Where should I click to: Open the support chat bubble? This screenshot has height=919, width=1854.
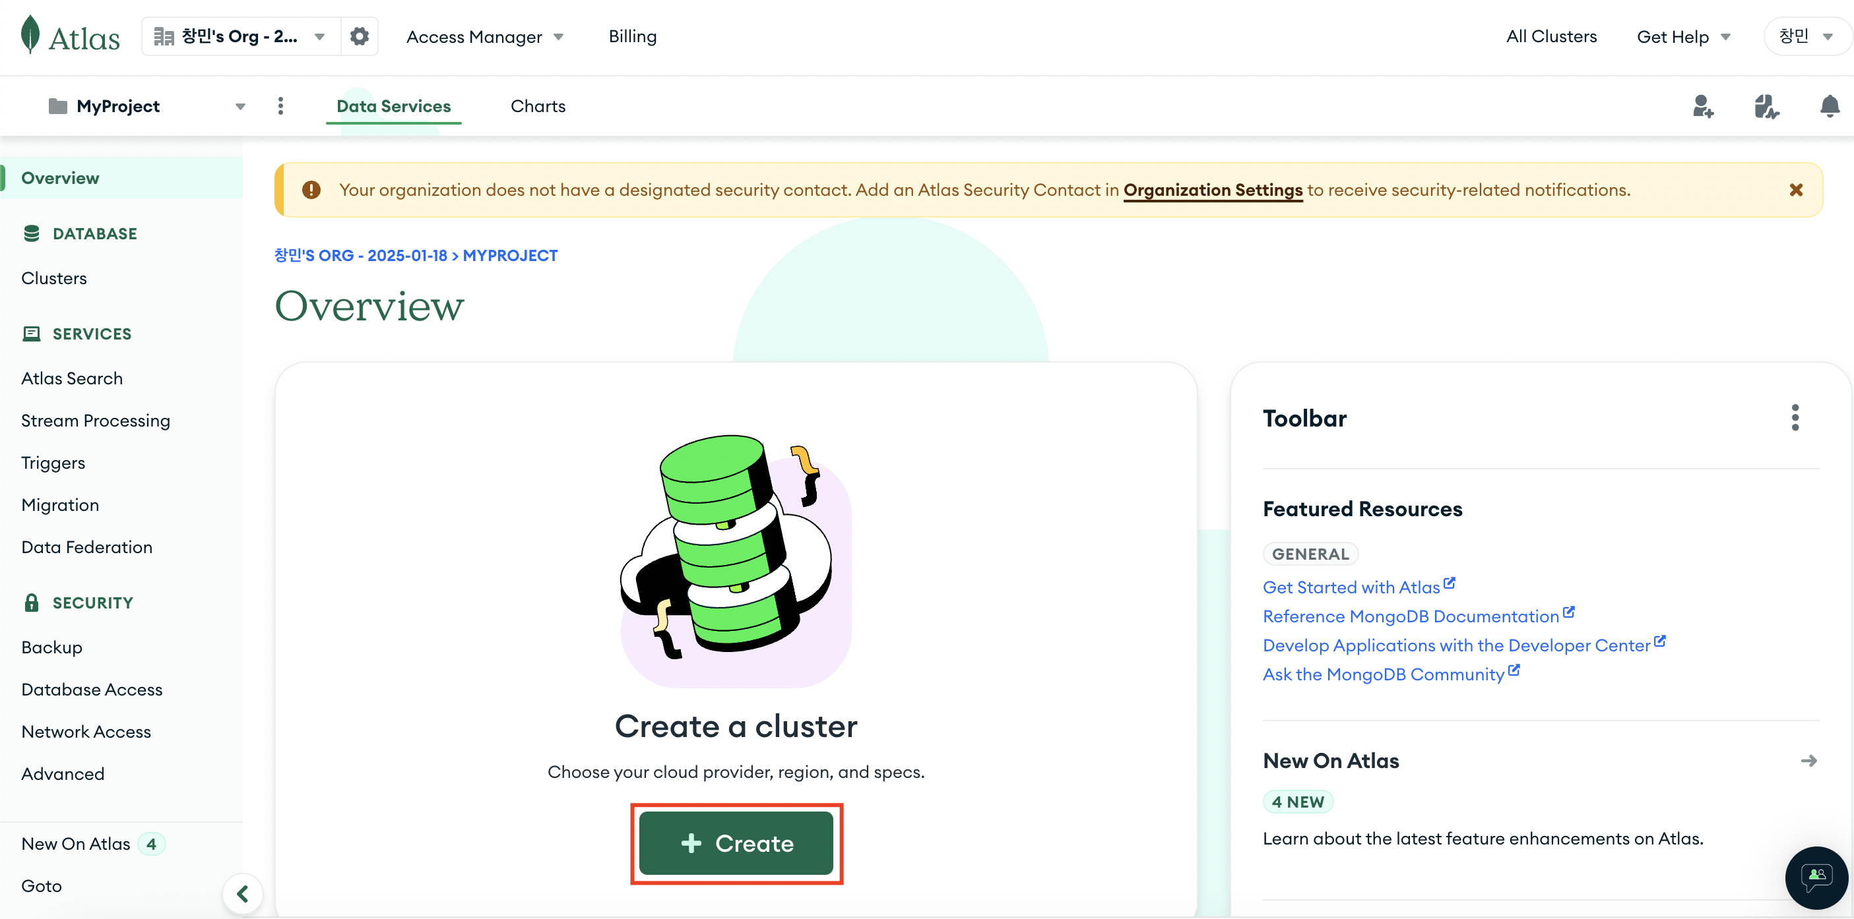(1816, 877)
